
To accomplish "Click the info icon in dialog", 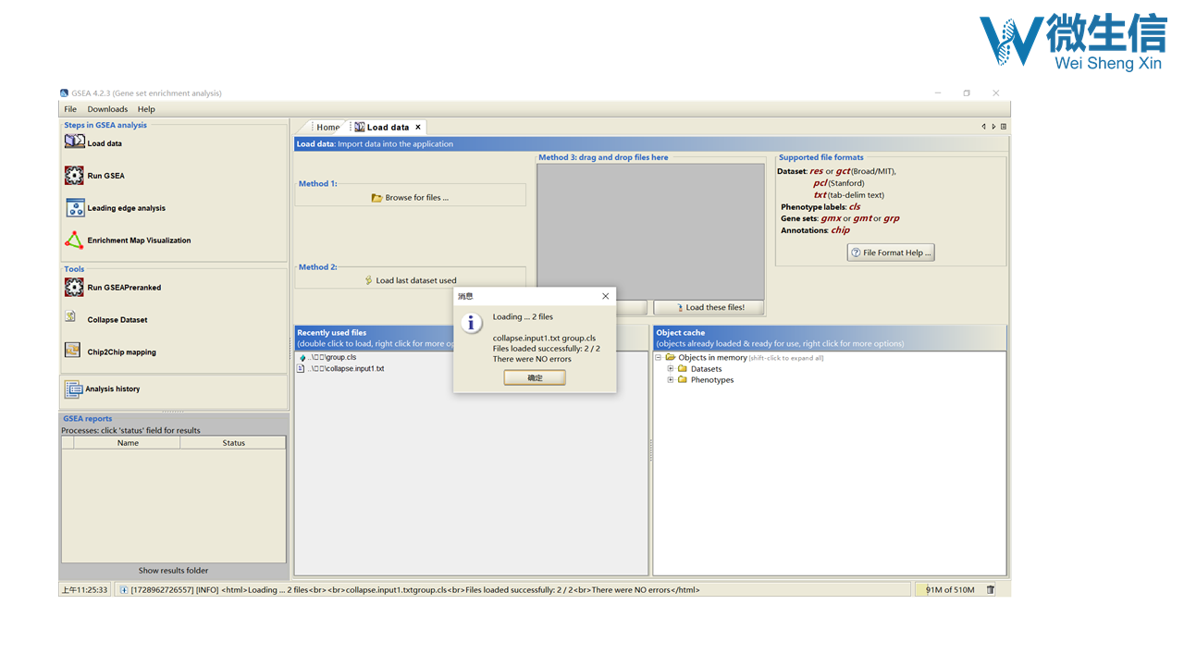I will [x=473, y=323].
